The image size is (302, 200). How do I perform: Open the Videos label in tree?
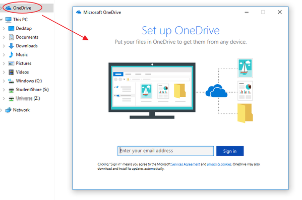coord(22,72)
